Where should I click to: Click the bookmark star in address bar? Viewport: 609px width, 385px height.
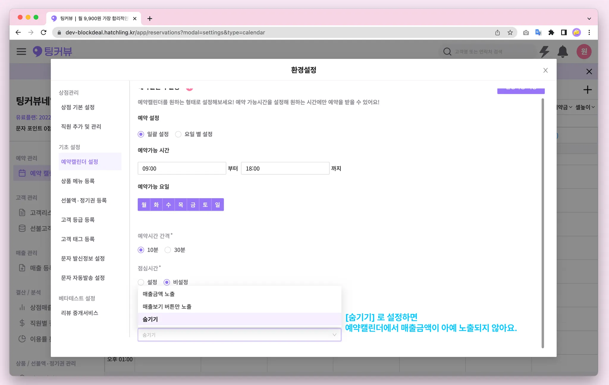click(x=510, y=33)
